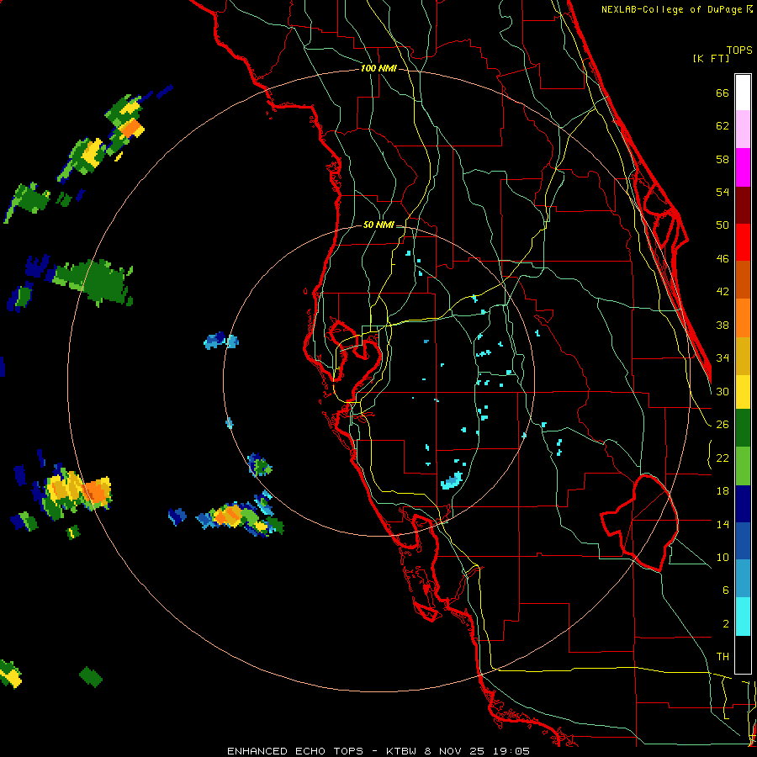Select the magenta legend swatch
The height and width of the screenshot is (757, 757).
(743, 167)
